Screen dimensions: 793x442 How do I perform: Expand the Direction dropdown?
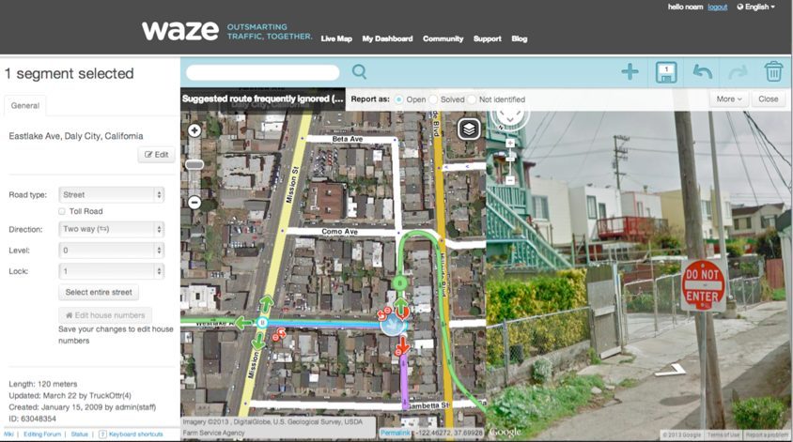(x=111, y=229)
